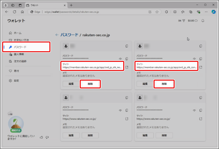Reload the page with refresh icon
Viewport: 219px width, 149px height.
tap(14, 12)
